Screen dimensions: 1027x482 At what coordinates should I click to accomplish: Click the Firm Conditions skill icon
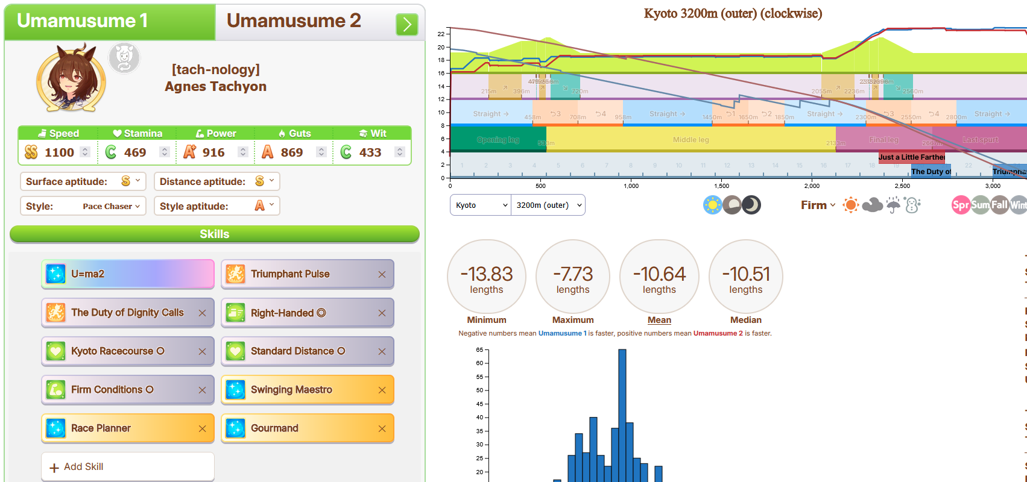pyautogui.click(x=55, y=390)
